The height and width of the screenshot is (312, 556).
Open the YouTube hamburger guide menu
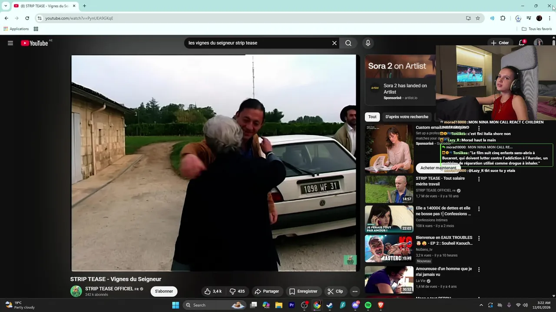10,43
